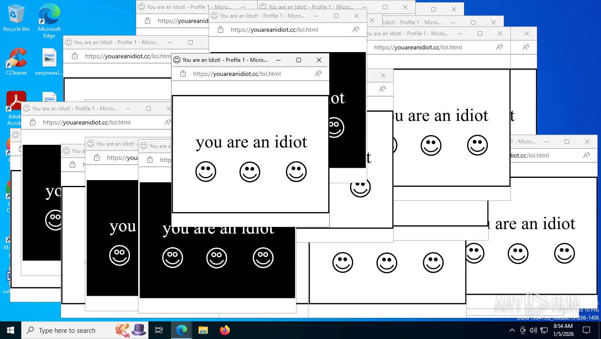Minimize the window overlapping the Adobe Acrobat icon
This screenshot has height=339, width=601.
point(128,109)
